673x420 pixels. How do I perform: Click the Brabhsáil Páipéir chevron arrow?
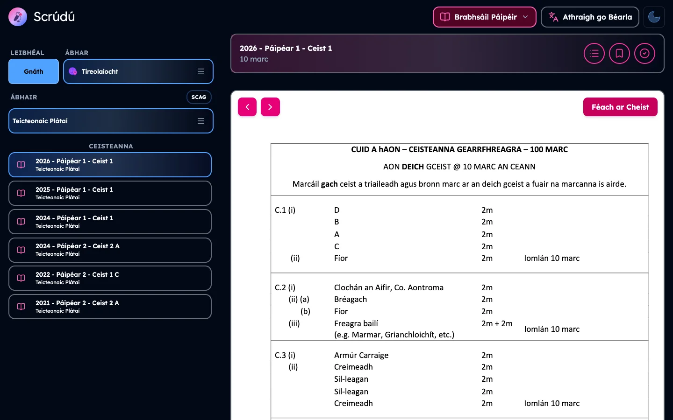(x=525, y=17)
